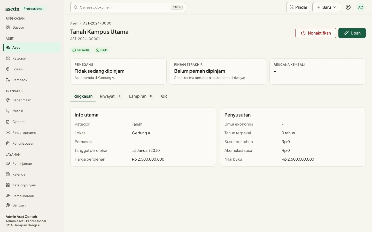Click the help lifebuoy icon in top bar

coord(348,7)
